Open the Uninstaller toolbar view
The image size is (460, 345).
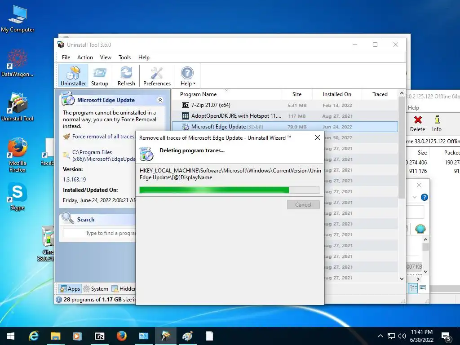click(73, 76)
